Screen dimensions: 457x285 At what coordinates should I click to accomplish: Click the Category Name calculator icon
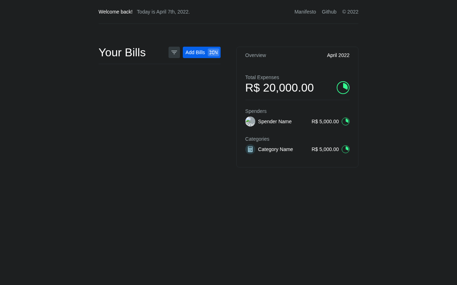tap(250, 149)
